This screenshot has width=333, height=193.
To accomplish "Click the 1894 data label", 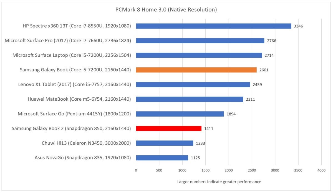I will click(x=231, y=114).
